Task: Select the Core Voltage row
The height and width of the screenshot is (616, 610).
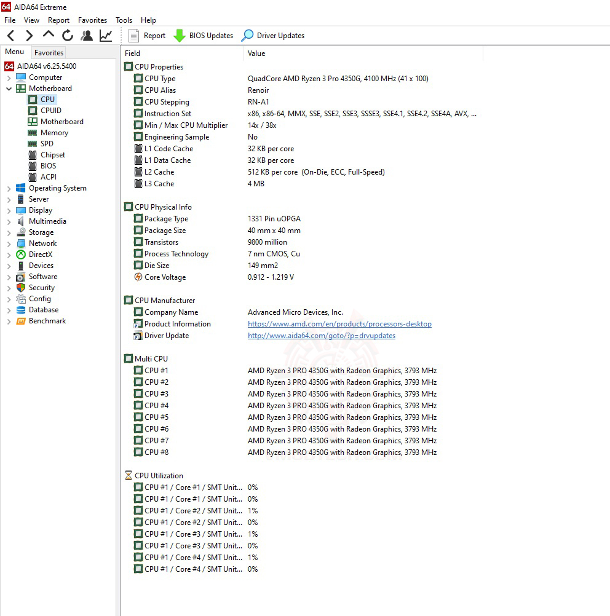Action: click(x=214, y=277)
